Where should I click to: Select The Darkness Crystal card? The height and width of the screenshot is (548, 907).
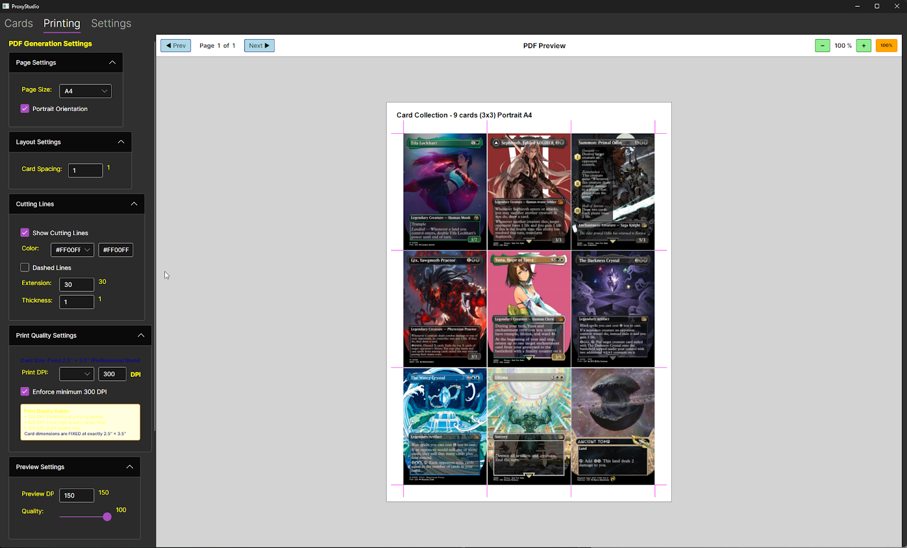(613, 309)
